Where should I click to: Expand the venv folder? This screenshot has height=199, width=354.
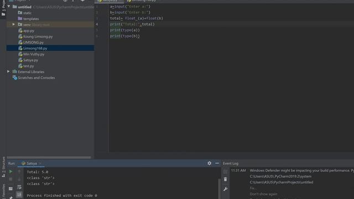[x=13, y=24]
